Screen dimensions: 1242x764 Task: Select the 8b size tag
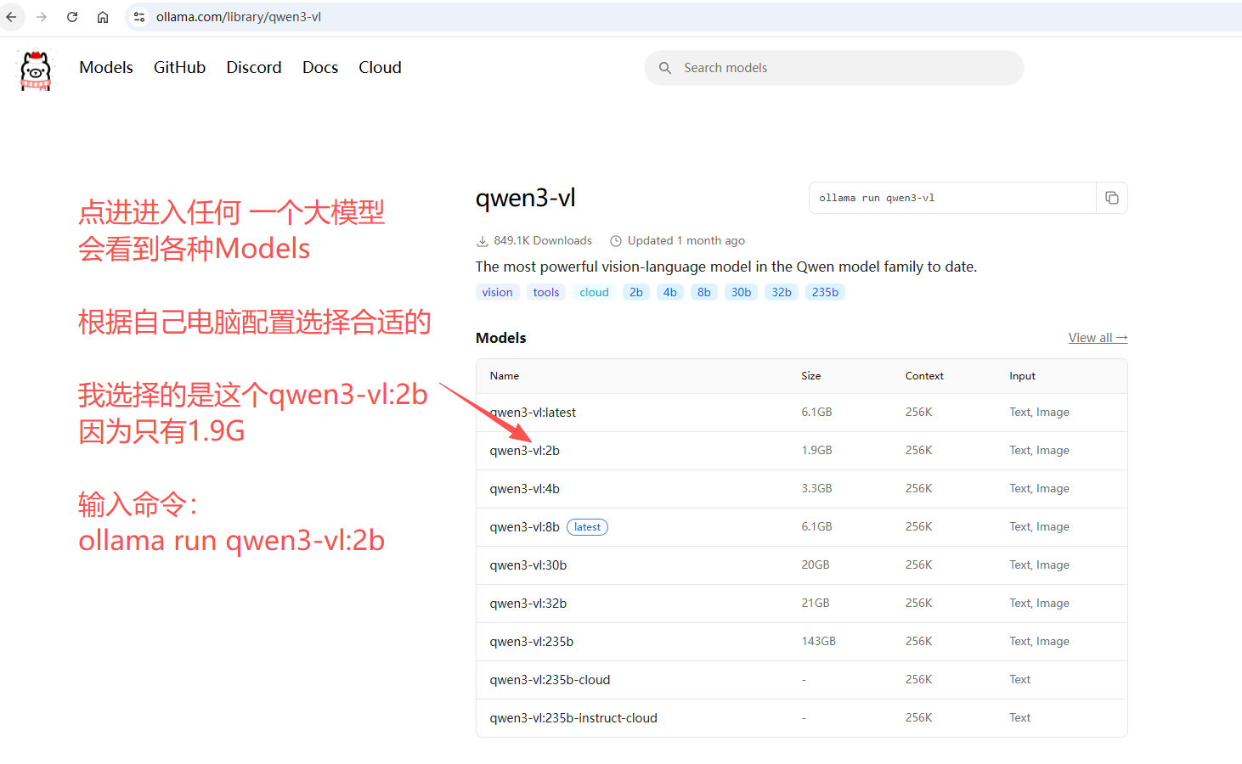[x=704, y=292]
